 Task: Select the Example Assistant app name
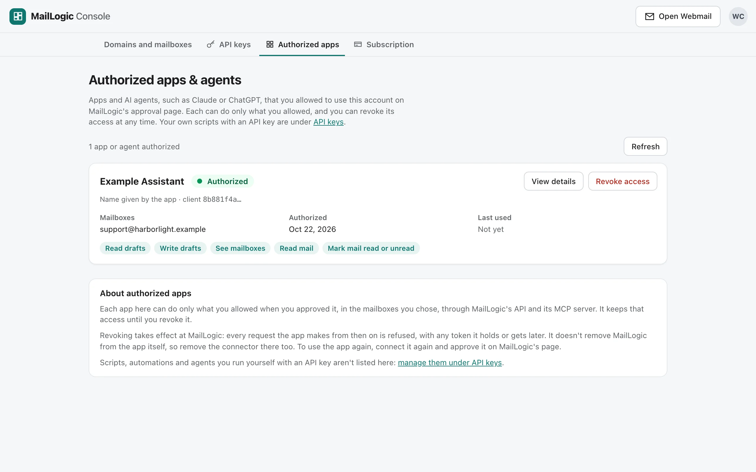tap(142, 181)
